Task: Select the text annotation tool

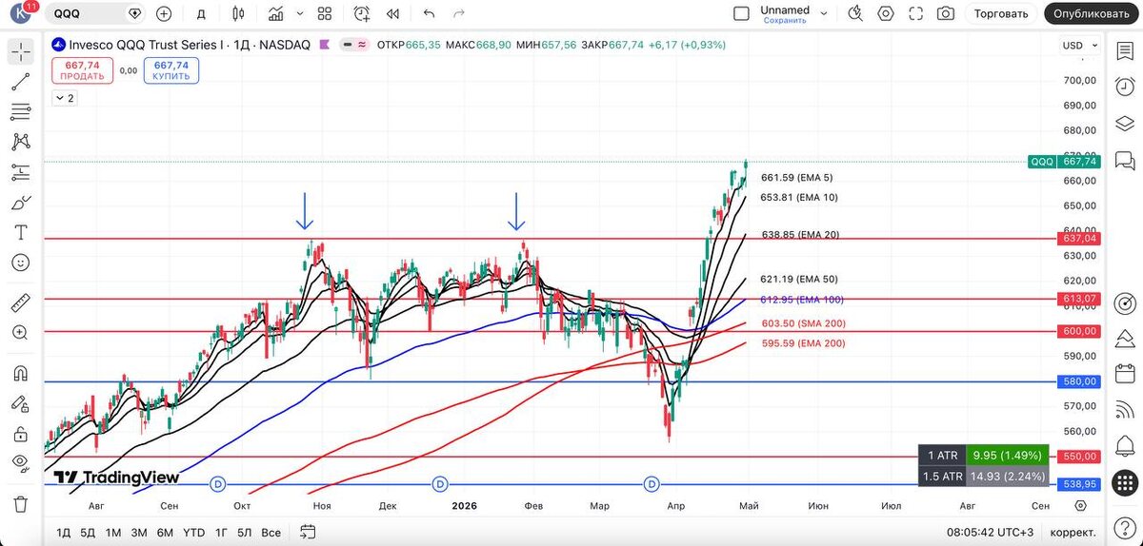Action: click(x=20, y=232)
